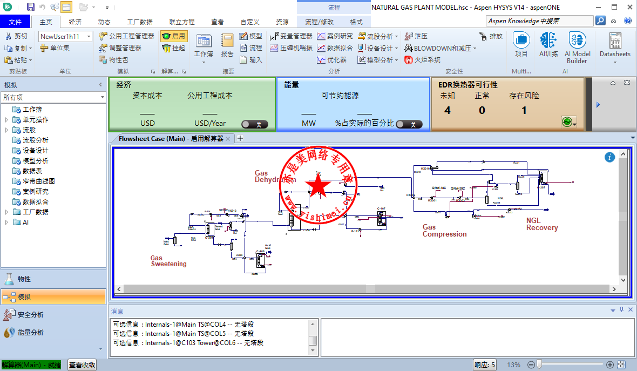
Task: Open the 文件 File menu
Action: (x=16, y=22)
